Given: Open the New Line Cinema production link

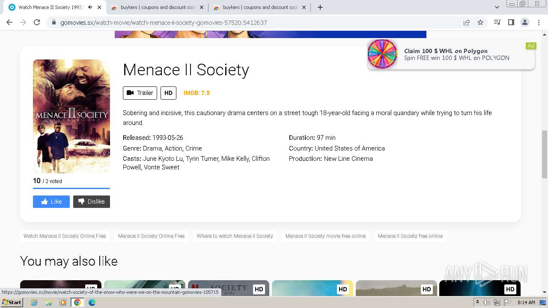Looking at the screenshot, I should 348,159.
